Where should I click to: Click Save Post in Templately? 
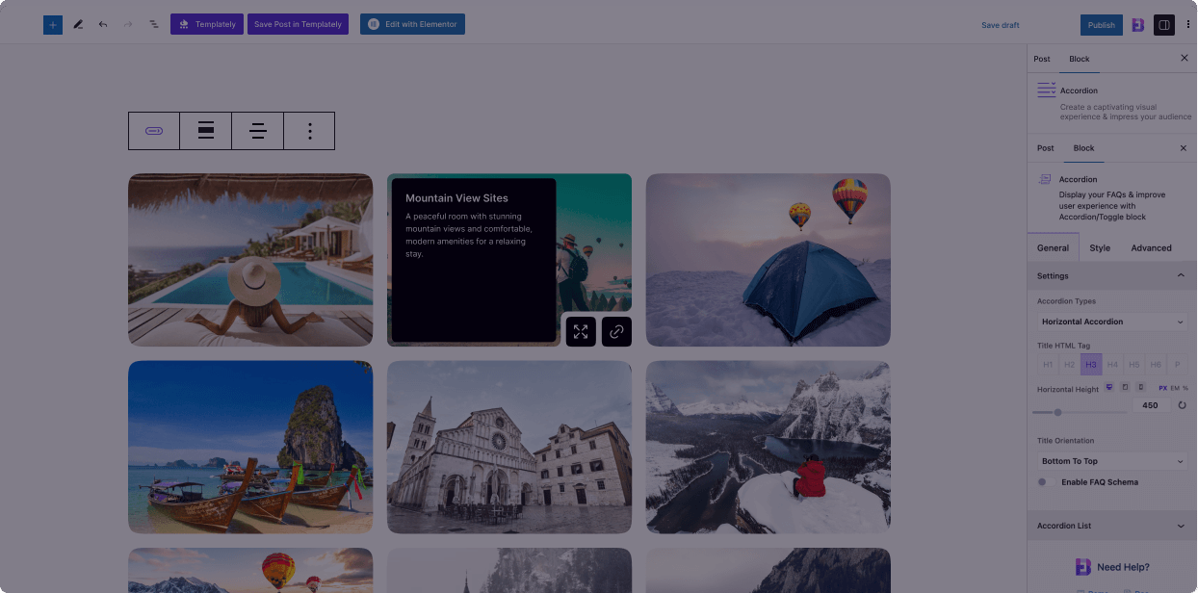pos(298,24)
